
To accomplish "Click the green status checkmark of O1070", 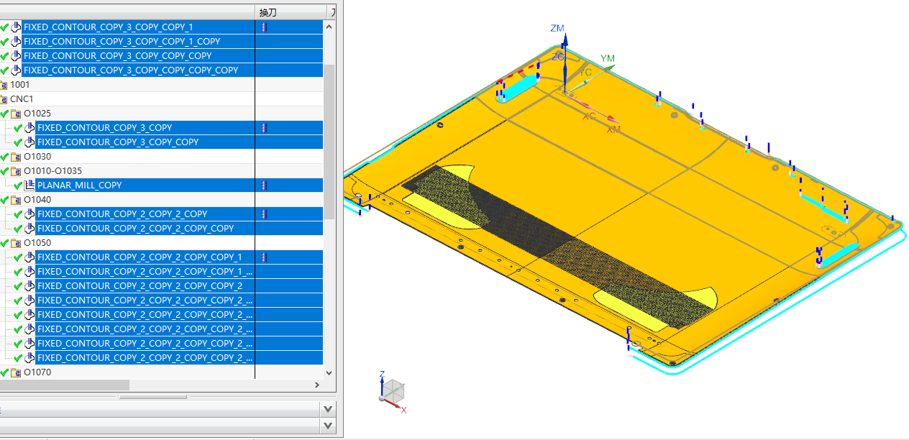I will point(5,372).
